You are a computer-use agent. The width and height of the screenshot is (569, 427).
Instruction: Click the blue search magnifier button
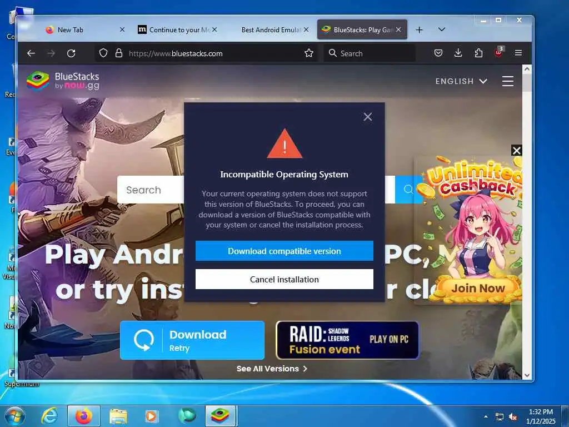pyautogui.click(x=408, y=190)
